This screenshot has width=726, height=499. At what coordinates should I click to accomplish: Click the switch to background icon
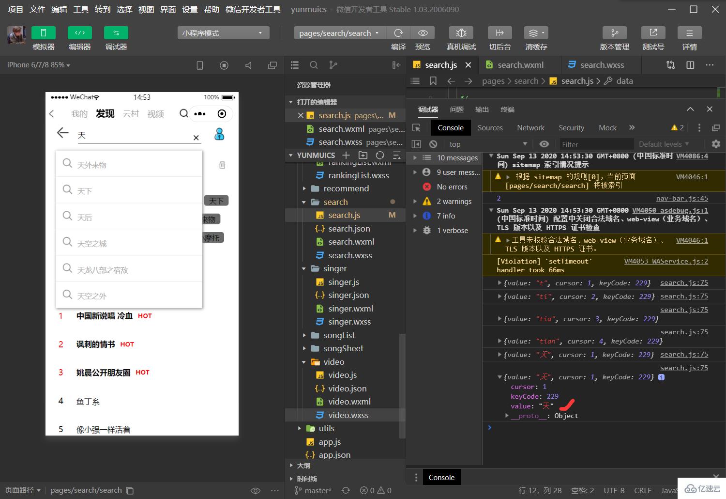[500, 33]
